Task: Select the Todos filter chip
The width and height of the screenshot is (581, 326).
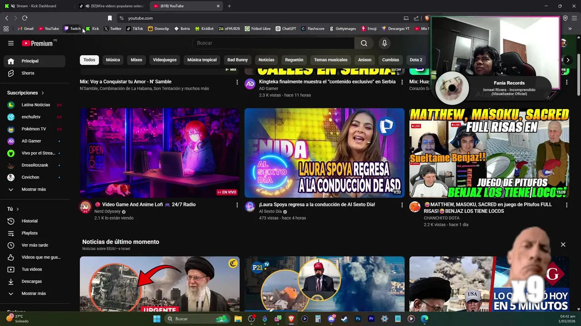Action: click(89, 60)
